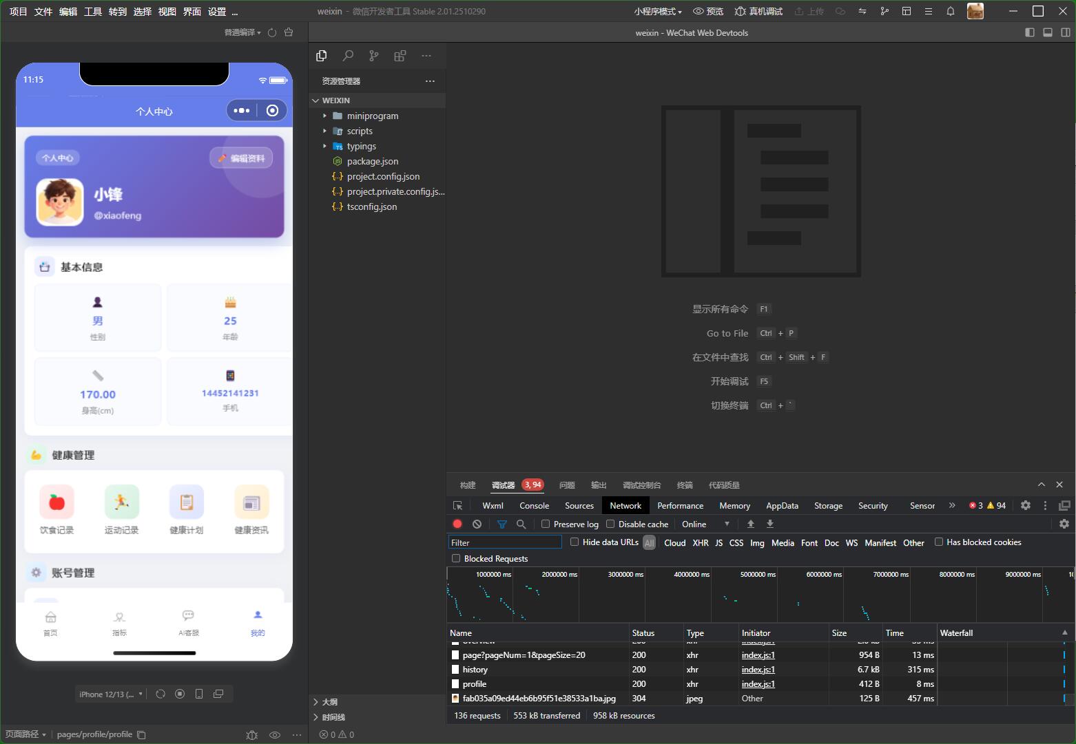Tap the health news icon

[x=251, y=502]
